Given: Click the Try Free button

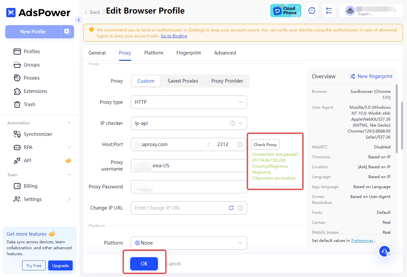Looking at the screenshot, I should [34, 265].
